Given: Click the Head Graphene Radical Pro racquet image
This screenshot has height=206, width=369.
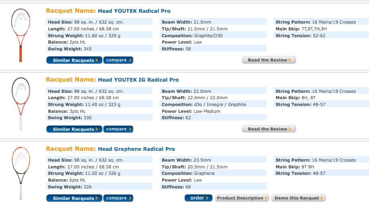Looking at the screenshot, I should pos(20,173).
